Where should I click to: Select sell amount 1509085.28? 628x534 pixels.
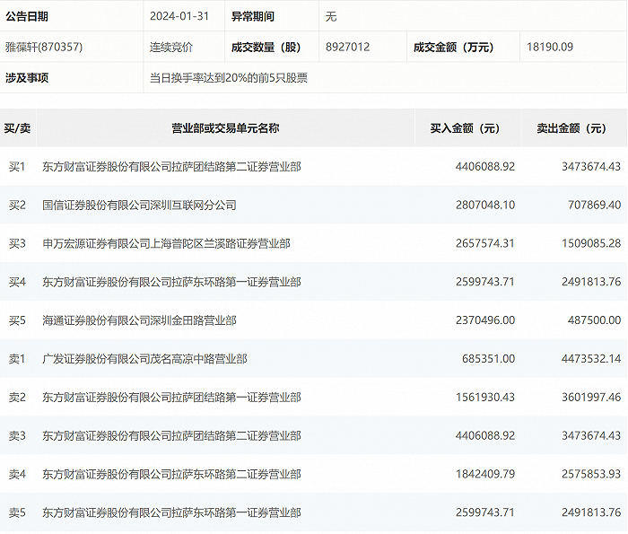(x=591, y=243)
